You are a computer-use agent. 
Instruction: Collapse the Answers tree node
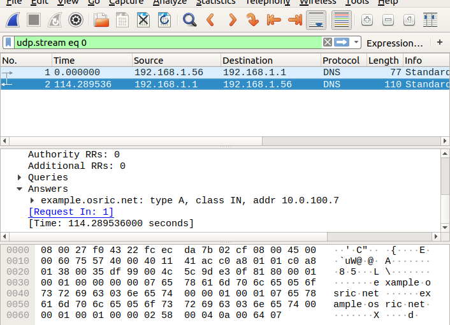(19, 189)
